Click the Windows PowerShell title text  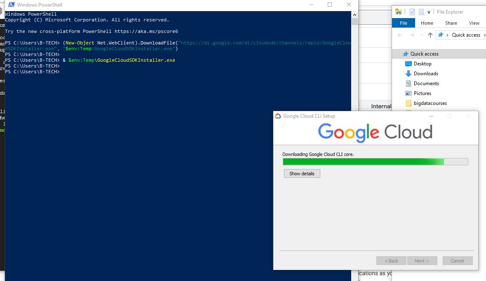coord(39,5)
